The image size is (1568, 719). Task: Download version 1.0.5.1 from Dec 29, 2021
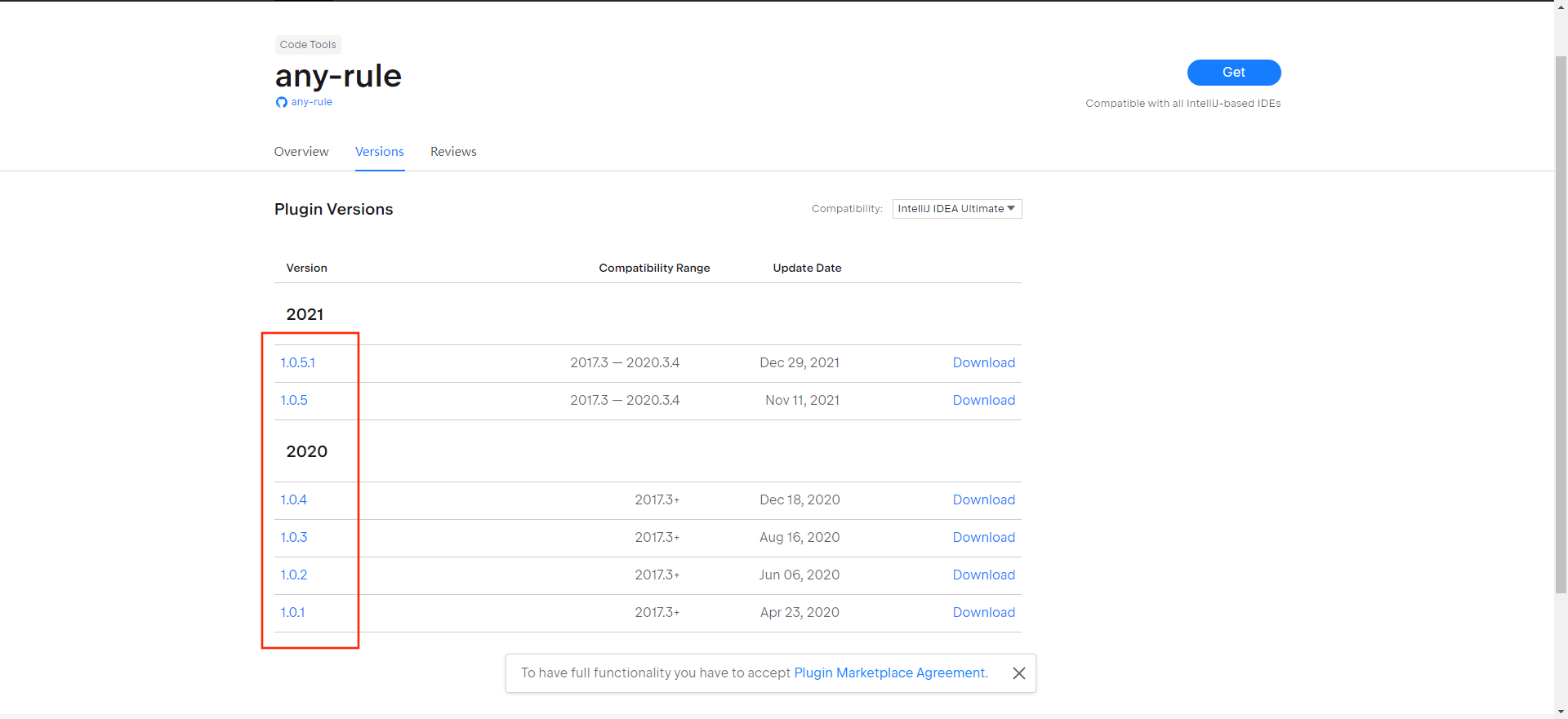[983, 363]
